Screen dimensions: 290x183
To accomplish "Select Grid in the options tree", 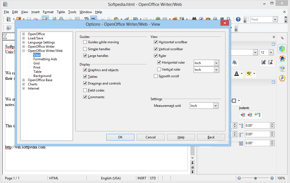I will pos(36,63).
